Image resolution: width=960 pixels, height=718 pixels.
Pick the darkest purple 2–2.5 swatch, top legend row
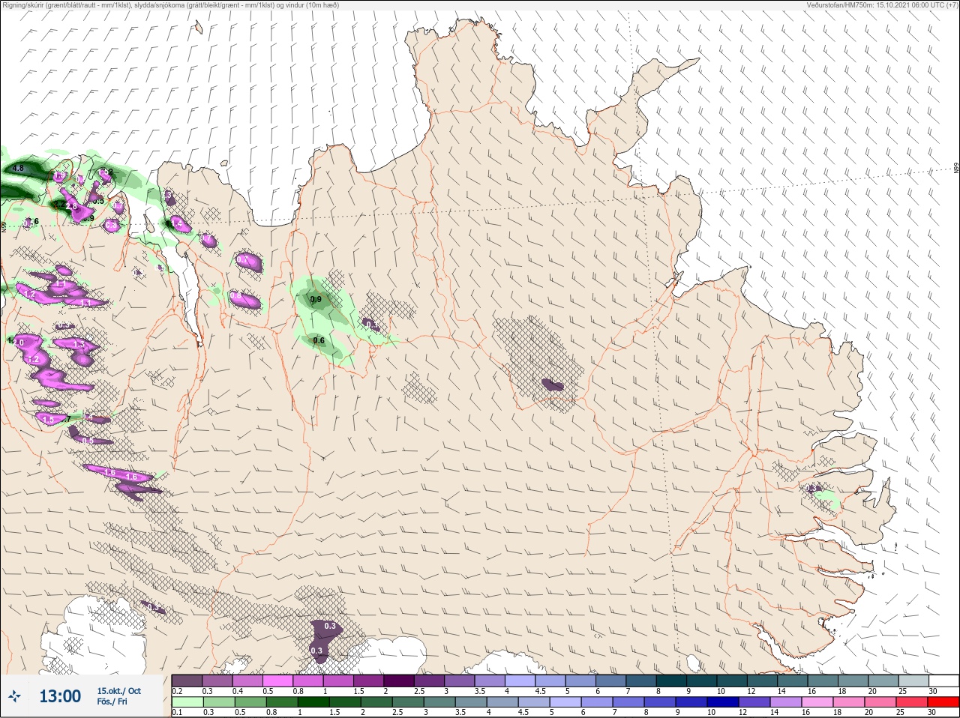tap(400, 681)
